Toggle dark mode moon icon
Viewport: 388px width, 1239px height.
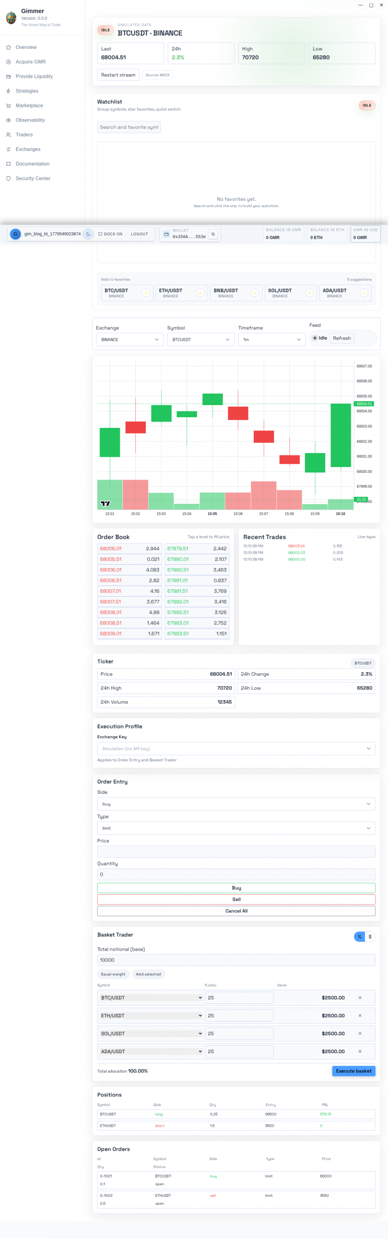88,234
